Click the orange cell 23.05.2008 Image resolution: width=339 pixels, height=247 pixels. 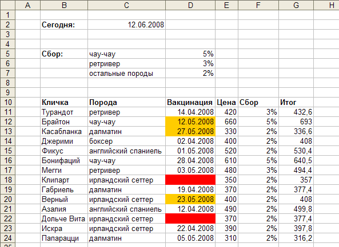coord(190,200)
